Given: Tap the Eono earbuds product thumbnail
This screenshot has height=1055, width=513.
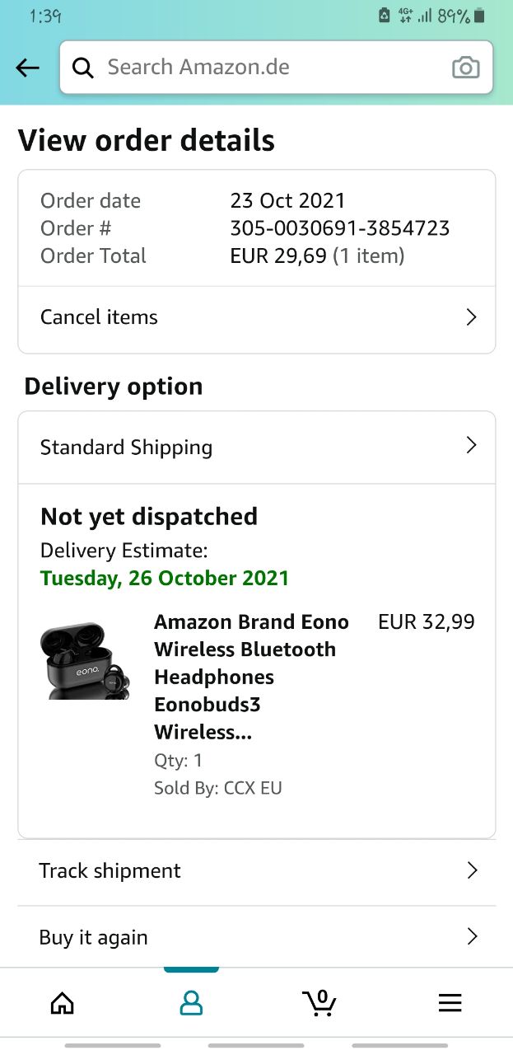Looking at the screenshot, I should [85, 661].
